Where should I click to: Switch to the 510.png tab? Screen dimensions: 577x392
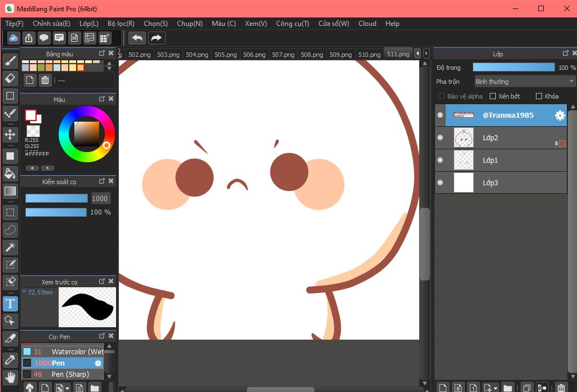pyautogui.click(x=370, y=55)
